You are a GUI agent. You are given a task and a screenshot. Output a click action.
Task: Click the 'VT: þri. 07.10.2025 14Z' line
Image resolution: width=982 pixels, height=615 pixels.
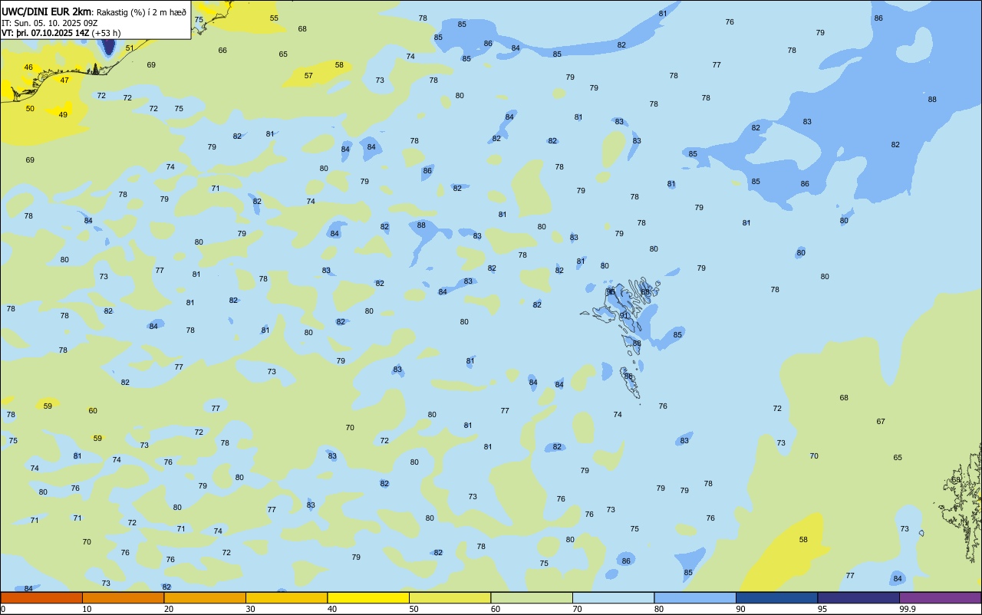tap(45, 33)
